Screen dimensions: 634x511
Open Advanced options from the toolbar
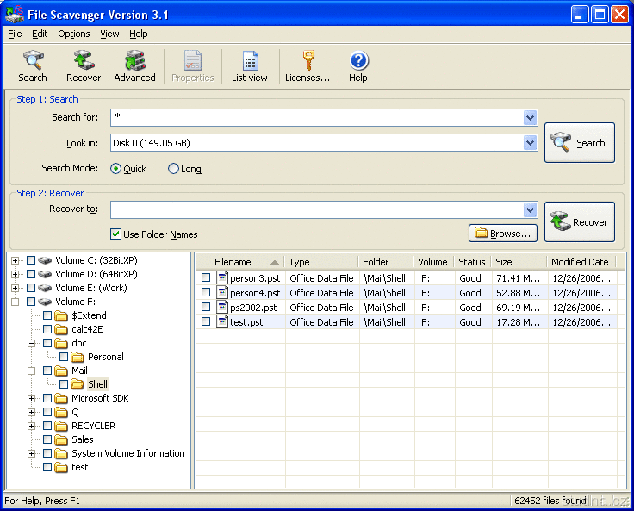[x=134, y=61]
